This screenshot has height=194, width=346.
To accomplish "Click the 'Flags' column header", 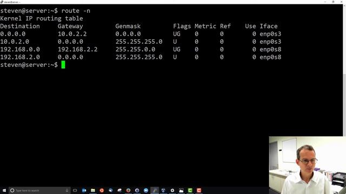I will point(182,26).
